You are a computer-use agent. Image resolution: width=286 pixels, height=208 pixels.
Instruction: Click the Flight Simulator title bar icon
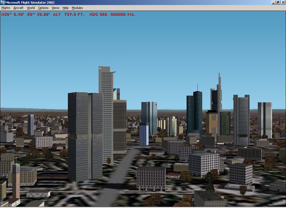point(3,3)
